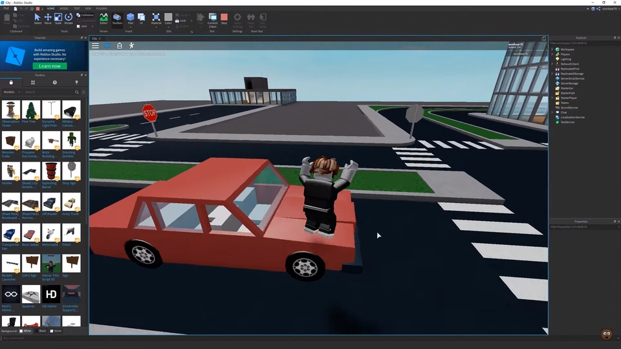Open the Models category dropdown
This screenshot has width=621, height=349.
pos(12,92)
